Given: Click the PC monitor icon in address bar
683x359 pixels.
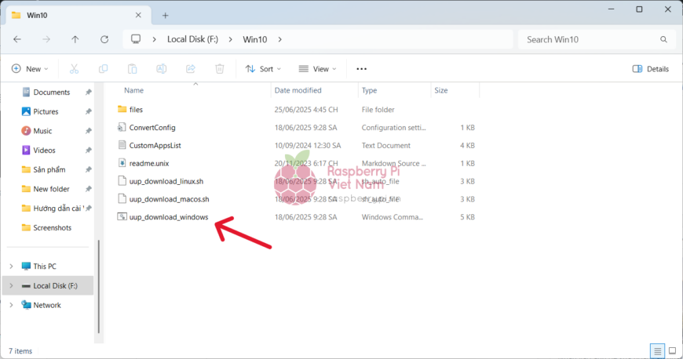Looking at the screenshot, I should pos(136,39).
